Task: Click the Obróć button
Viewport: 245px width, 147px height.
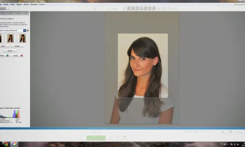Action: [4, 46]
